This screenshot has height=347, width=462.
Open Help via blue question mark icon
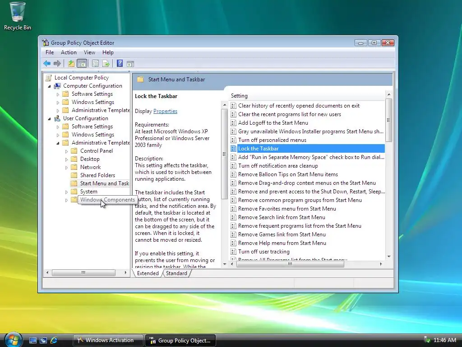120,63
